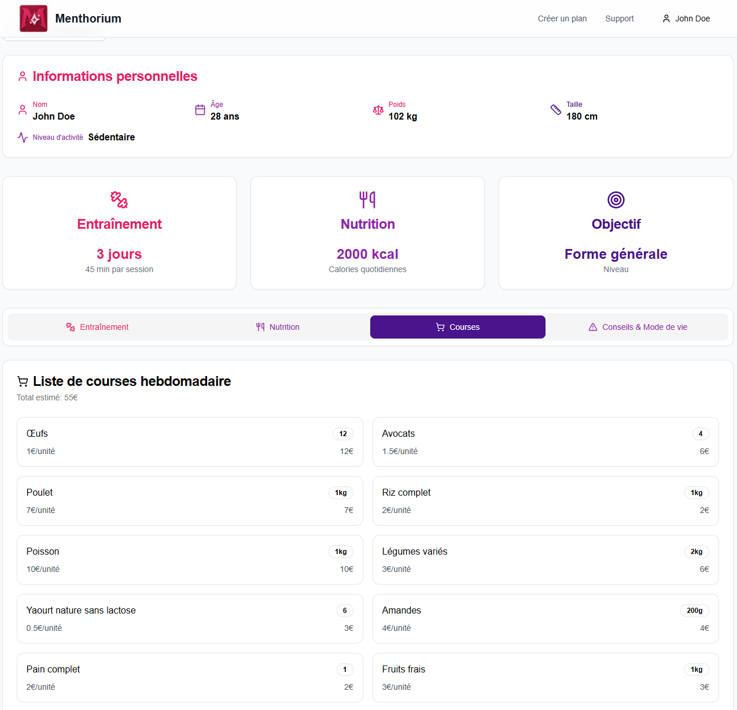The image size is (737, 710).
Task: Click the Fruits frais item name
Action: [x=404, y=669]
